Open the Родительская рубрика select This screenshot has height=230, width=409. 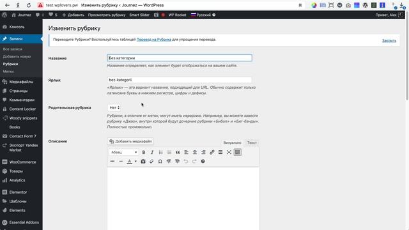[114, 107]
